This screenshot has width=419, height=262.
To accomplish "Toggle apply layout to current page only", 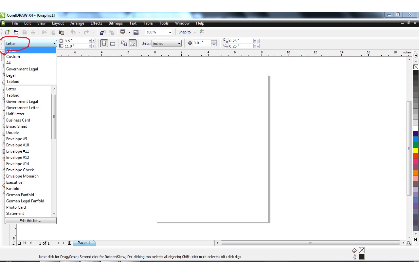I will coord(133,44).
